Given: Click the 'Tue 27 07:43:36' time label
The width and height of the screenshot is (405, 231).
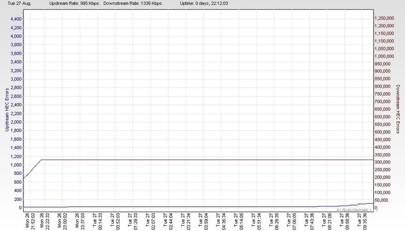Looking at the screenshot, I should point(309,221).
